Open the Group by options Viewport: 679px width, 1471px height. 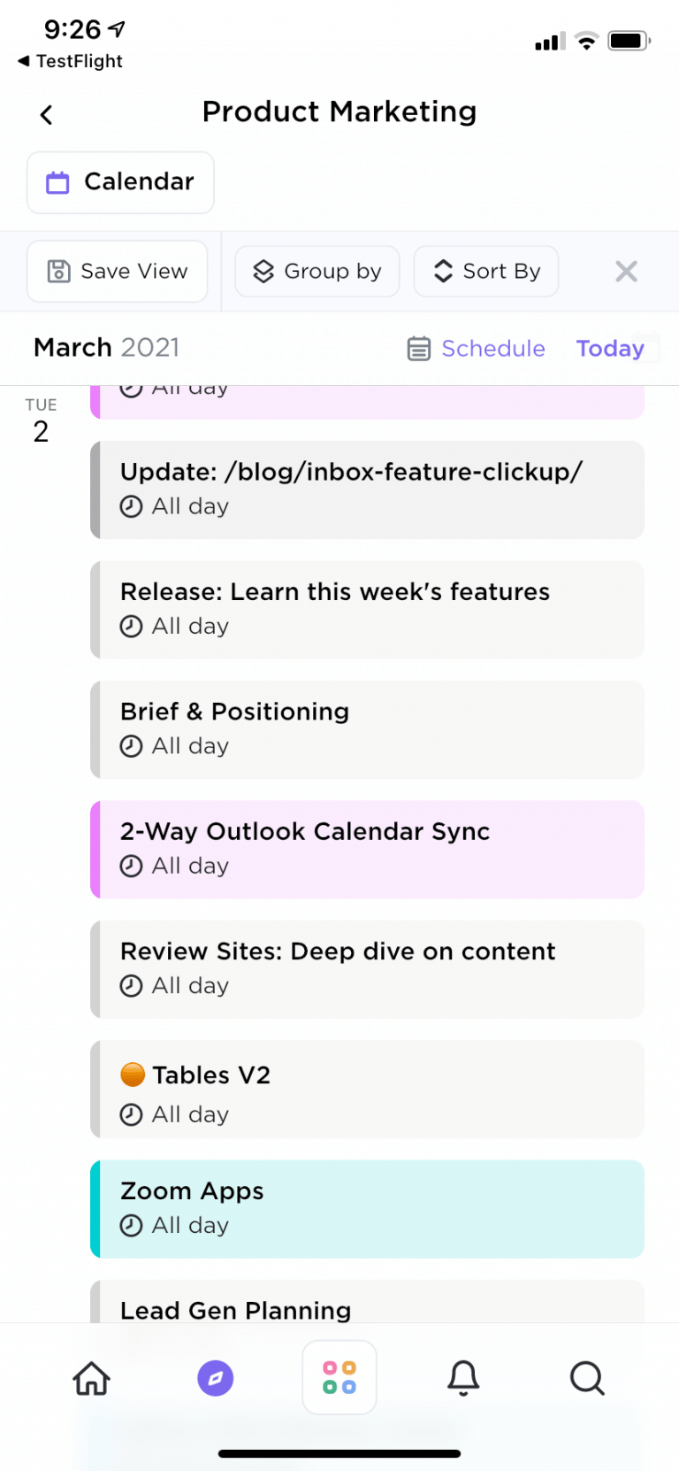(x=317, y=271)
